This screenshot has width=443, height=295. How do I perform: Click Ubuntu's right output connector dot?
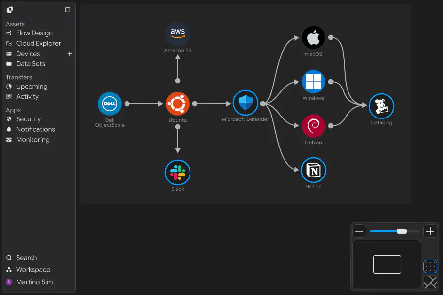(x=195, y=104)
